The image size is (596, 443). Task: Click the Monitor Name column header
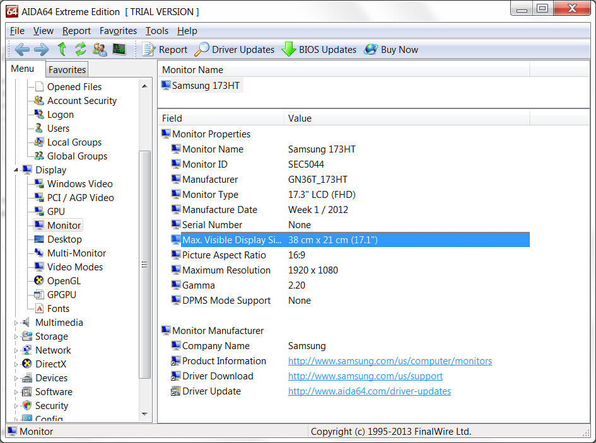(344, 70)
